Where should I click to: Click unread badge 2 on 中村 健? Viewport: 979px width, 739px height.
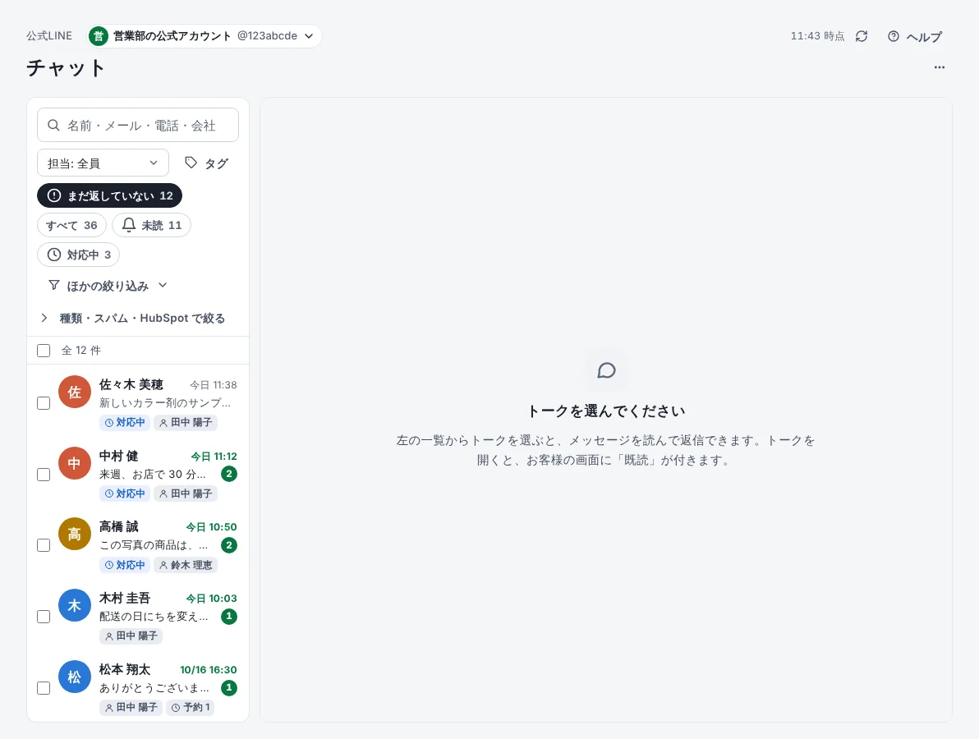tap(229, 474)
